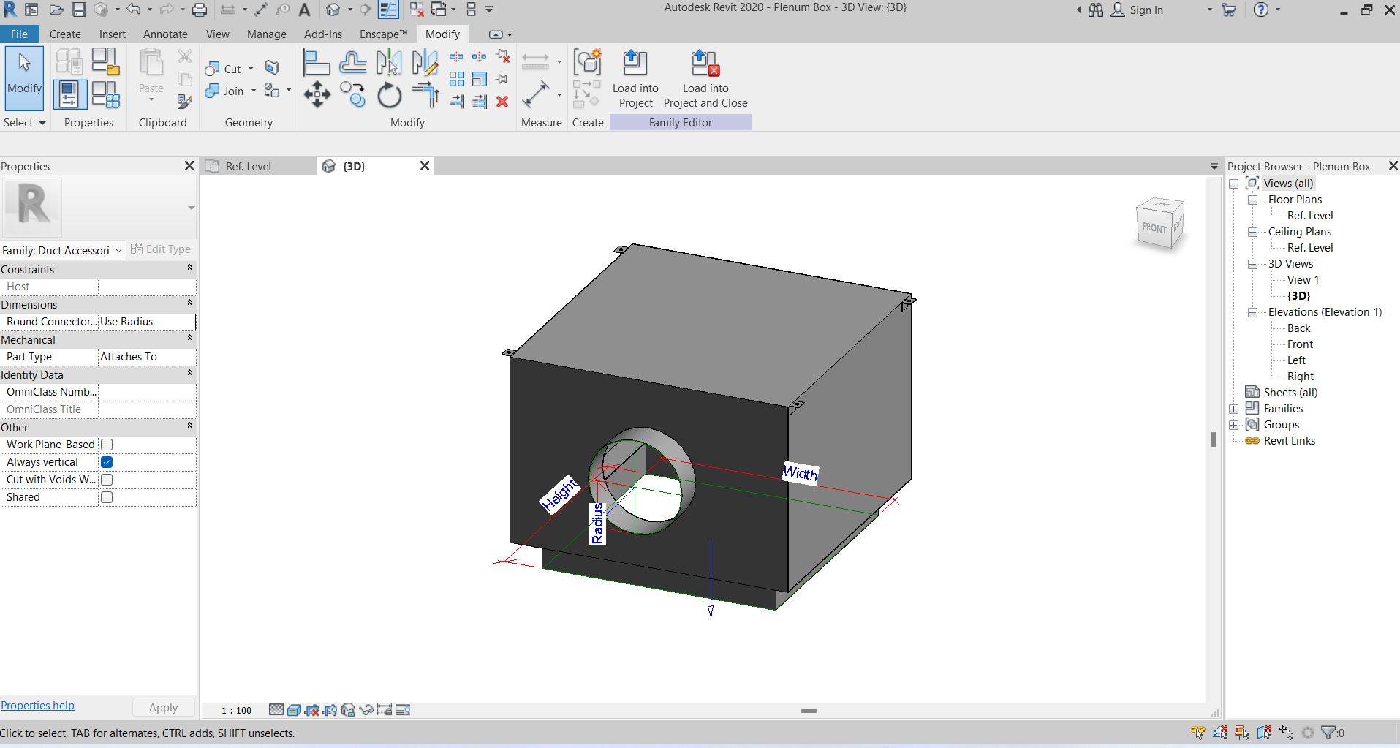Select Trim/Extend to Corner tool
This screenshot has width=1400, height=748.
pos(425,95)
